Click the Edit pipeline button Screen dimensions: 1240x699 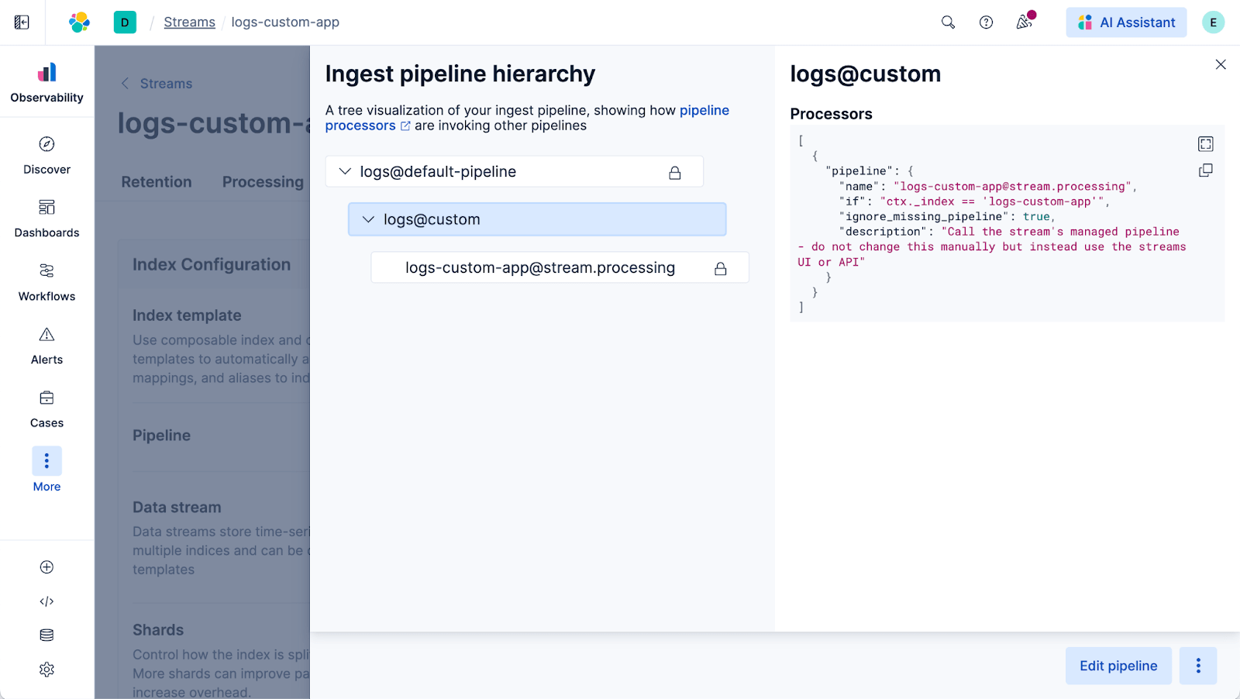coord(1118,666)
